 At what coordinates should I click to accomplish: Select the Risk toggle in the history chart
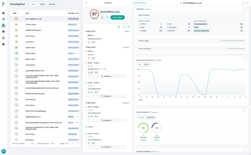tap(140, 65)
